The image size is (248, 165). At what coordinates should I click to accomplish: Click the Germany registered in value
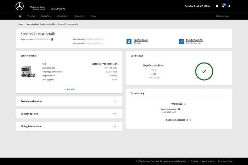pos(113,76)
